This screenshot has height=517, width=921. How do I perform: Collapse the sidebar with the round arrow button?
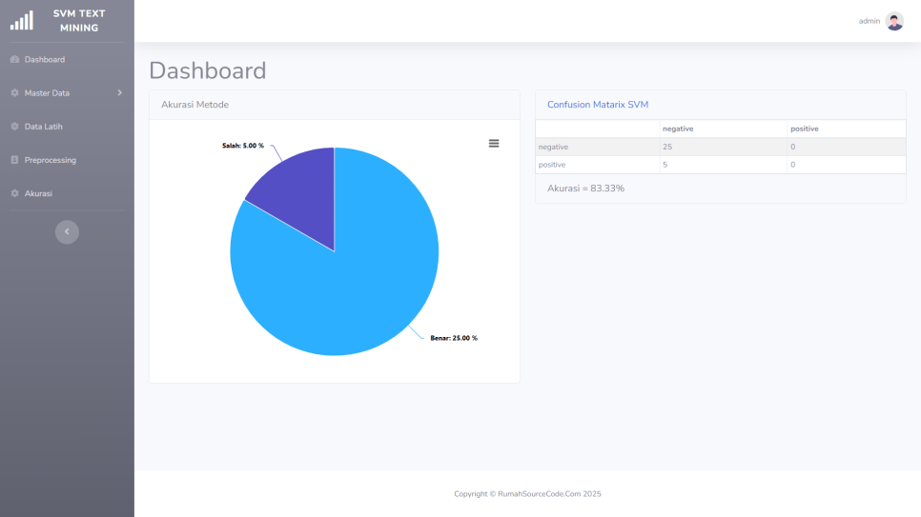coord(67,231)
